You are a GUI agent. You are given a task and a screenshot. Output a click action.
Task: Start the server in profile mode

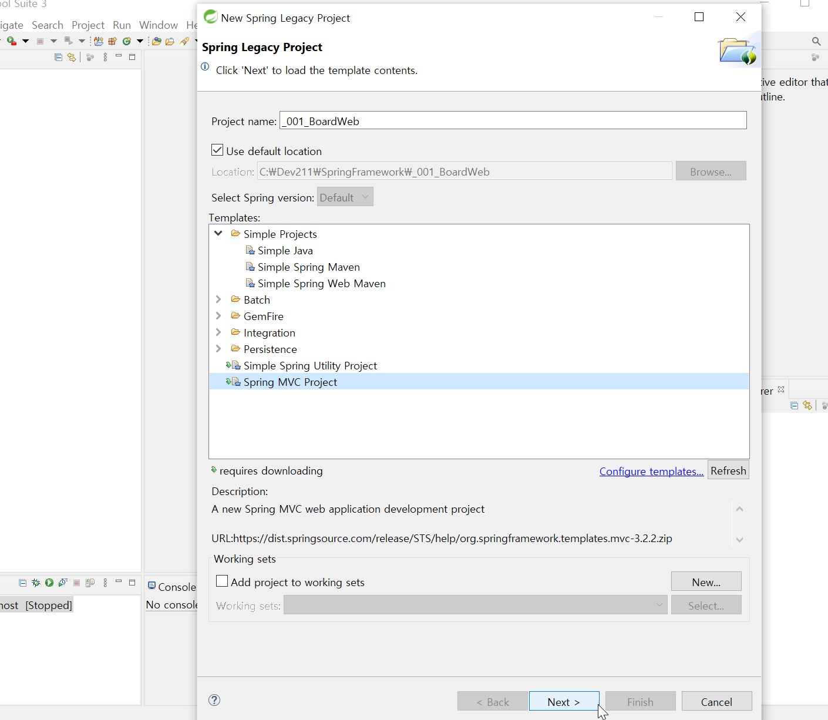(63, 583)
